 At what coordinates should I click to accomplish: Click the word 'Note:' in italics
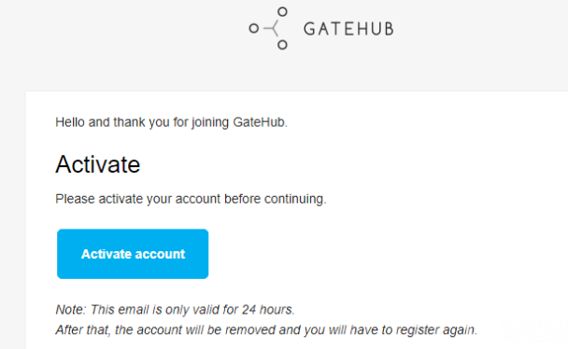click(x=71, y=310)
